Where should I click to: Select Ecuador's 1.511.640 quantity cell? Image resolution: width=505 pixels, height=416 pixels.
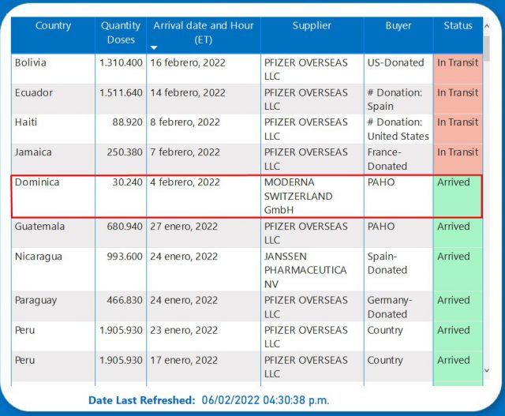point(121,93)
